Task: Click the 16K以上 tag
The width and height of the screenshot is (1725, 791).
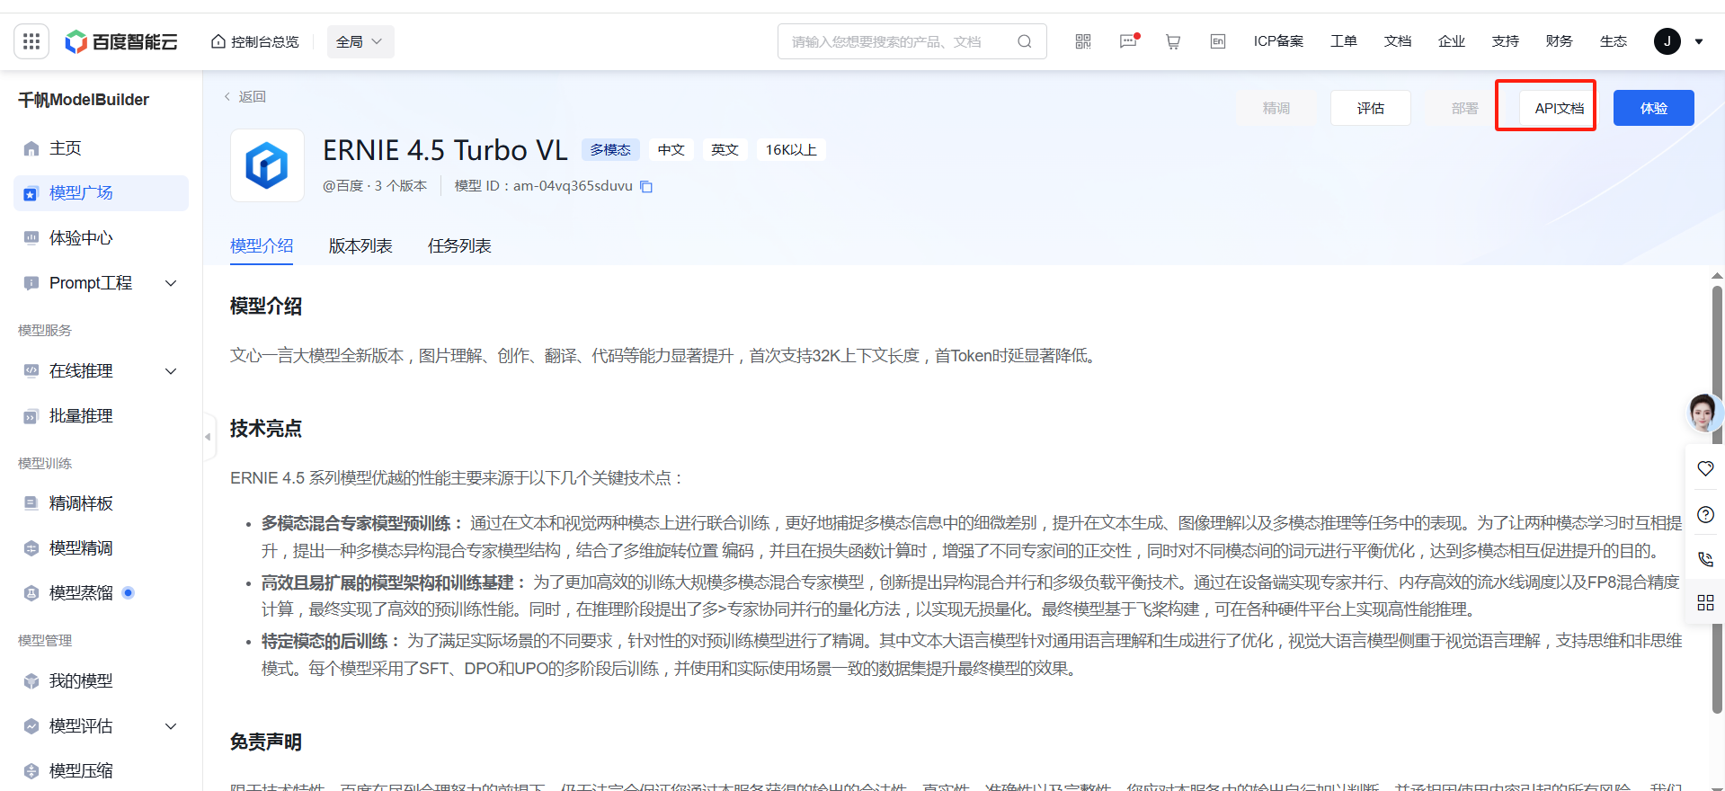Action: point(791,150)
